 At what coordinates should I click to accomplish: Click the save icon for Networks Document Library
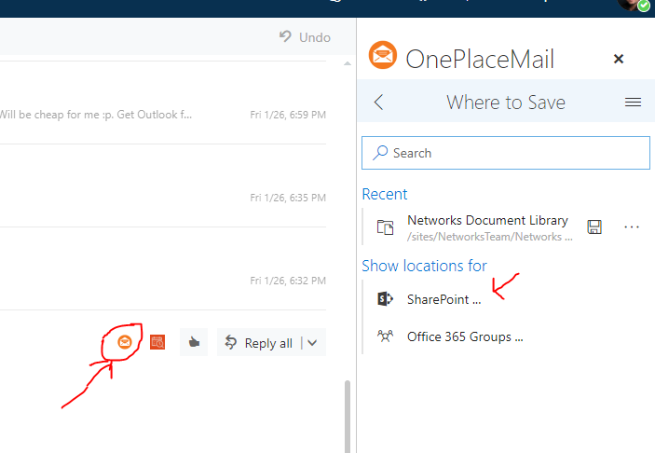coord(594,226)
